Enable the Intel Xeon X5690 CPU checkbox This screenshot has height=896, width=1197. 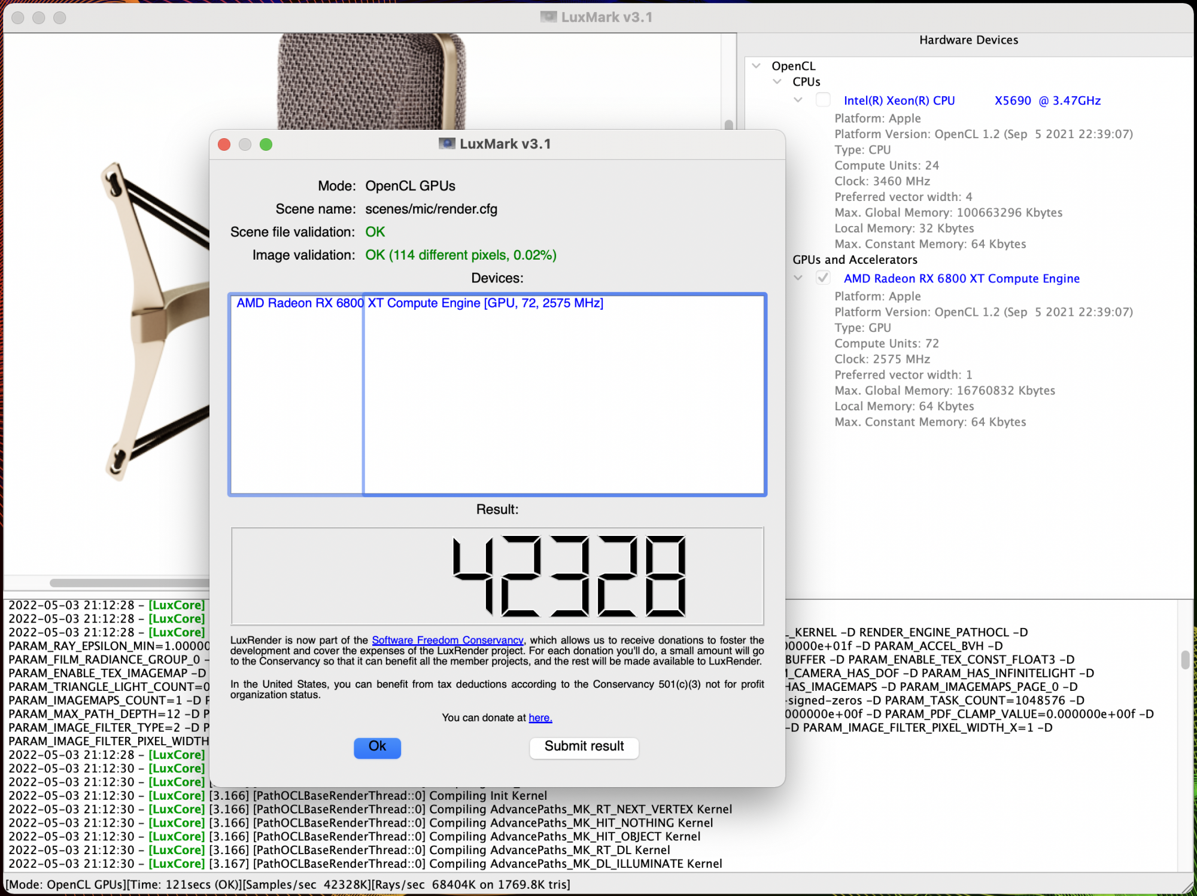823,100
